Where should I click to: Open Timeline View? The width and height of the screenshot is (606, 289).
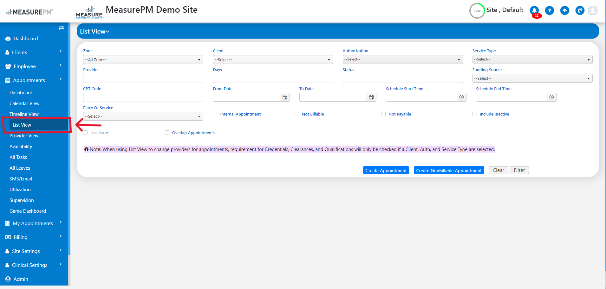(24, 114)
